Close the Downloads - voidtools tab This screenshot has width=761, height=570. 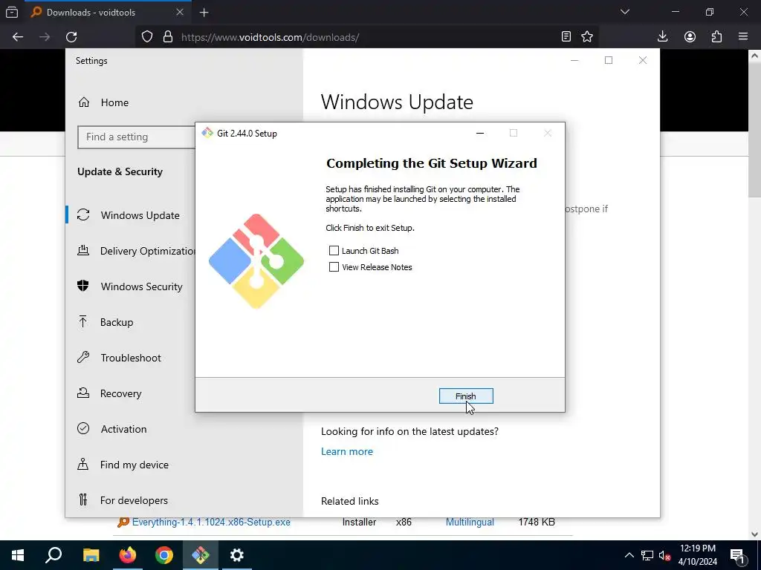click(180, 12)
